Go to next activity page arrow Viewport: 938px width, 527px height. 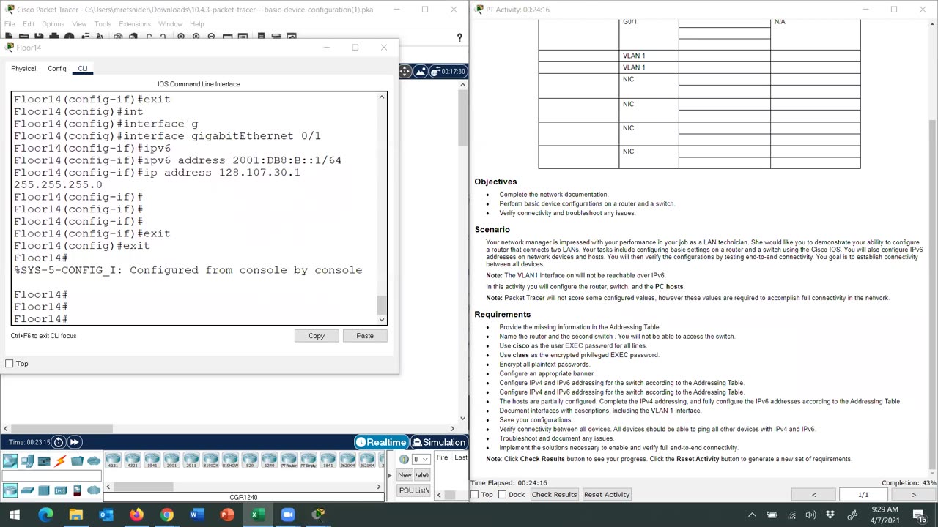point(913,495)
